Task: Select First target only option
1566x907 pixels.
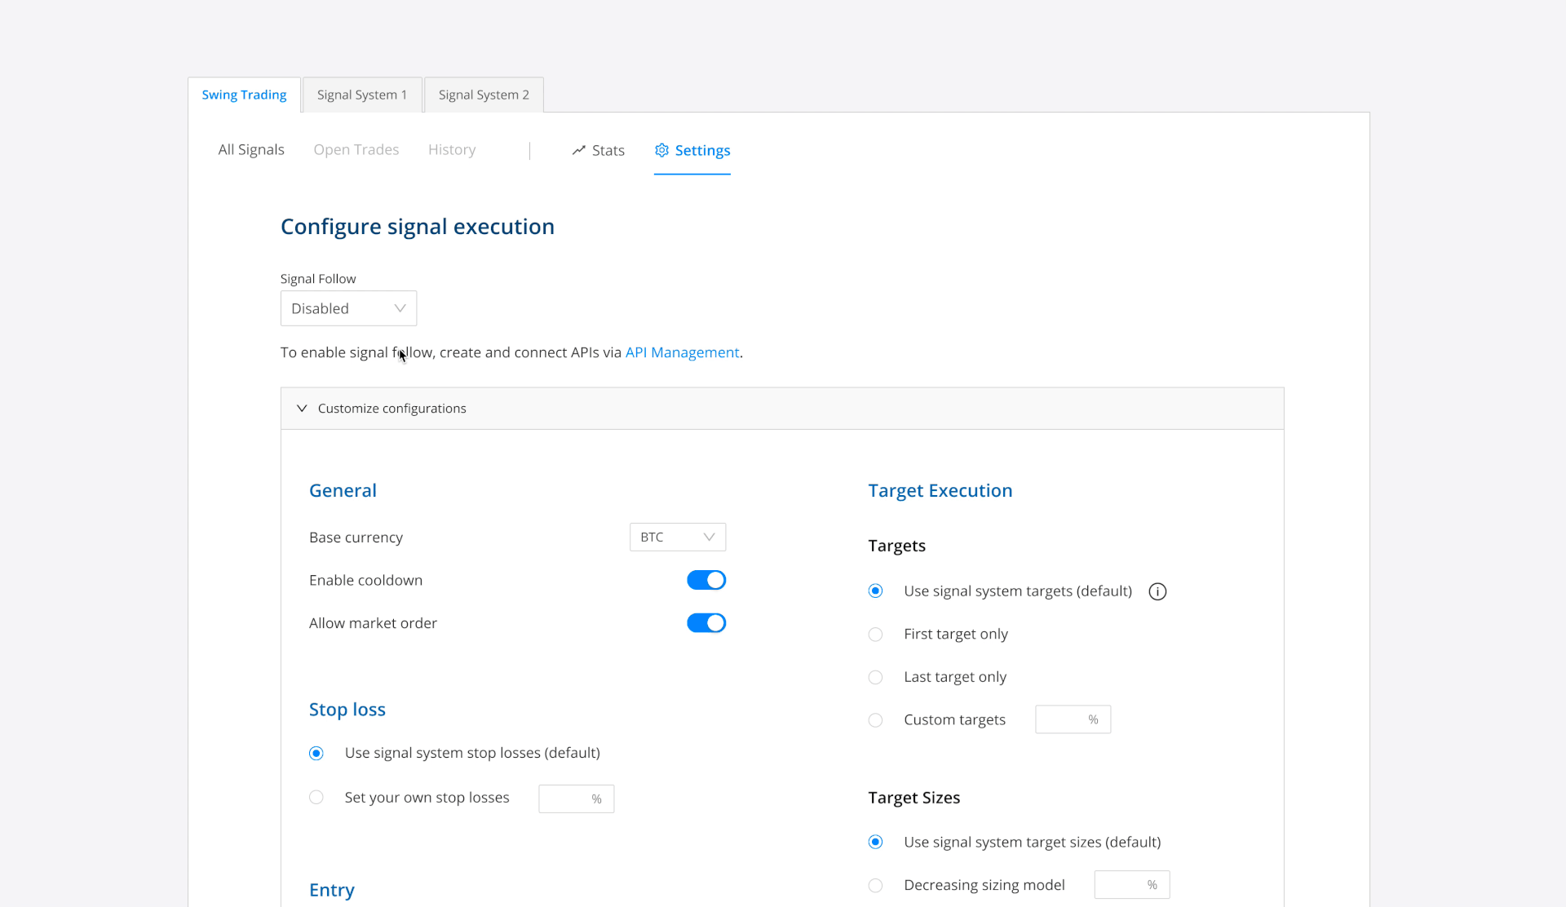Action: tap(875, 635)
